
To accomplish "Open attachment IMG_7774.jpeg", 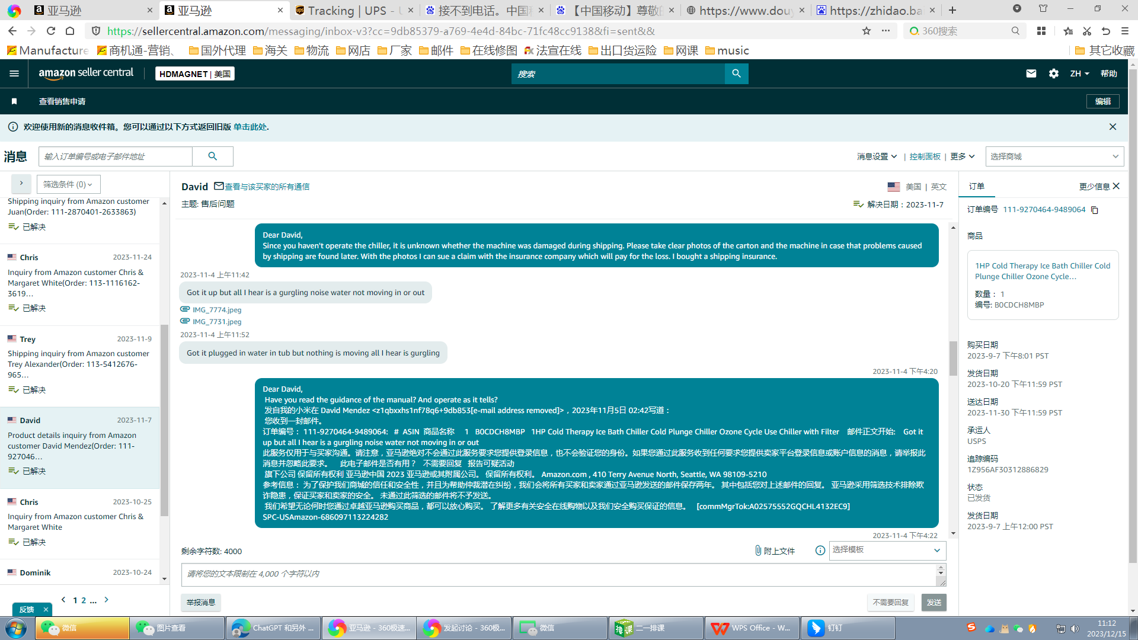I will pyautogui.click(x=217, y=309).
